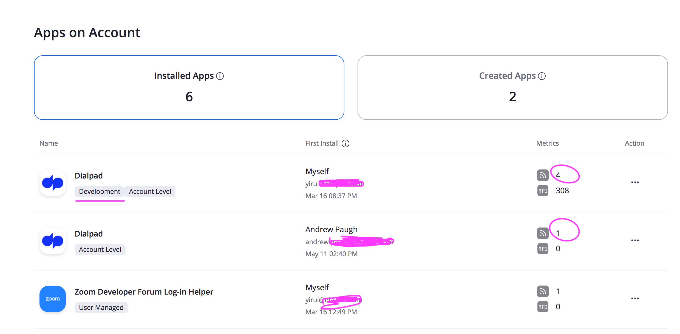Click the Installed Apps info icon
Image resolution: width=680 pixels, height=334 pixels.
click(x=220, y=76)
